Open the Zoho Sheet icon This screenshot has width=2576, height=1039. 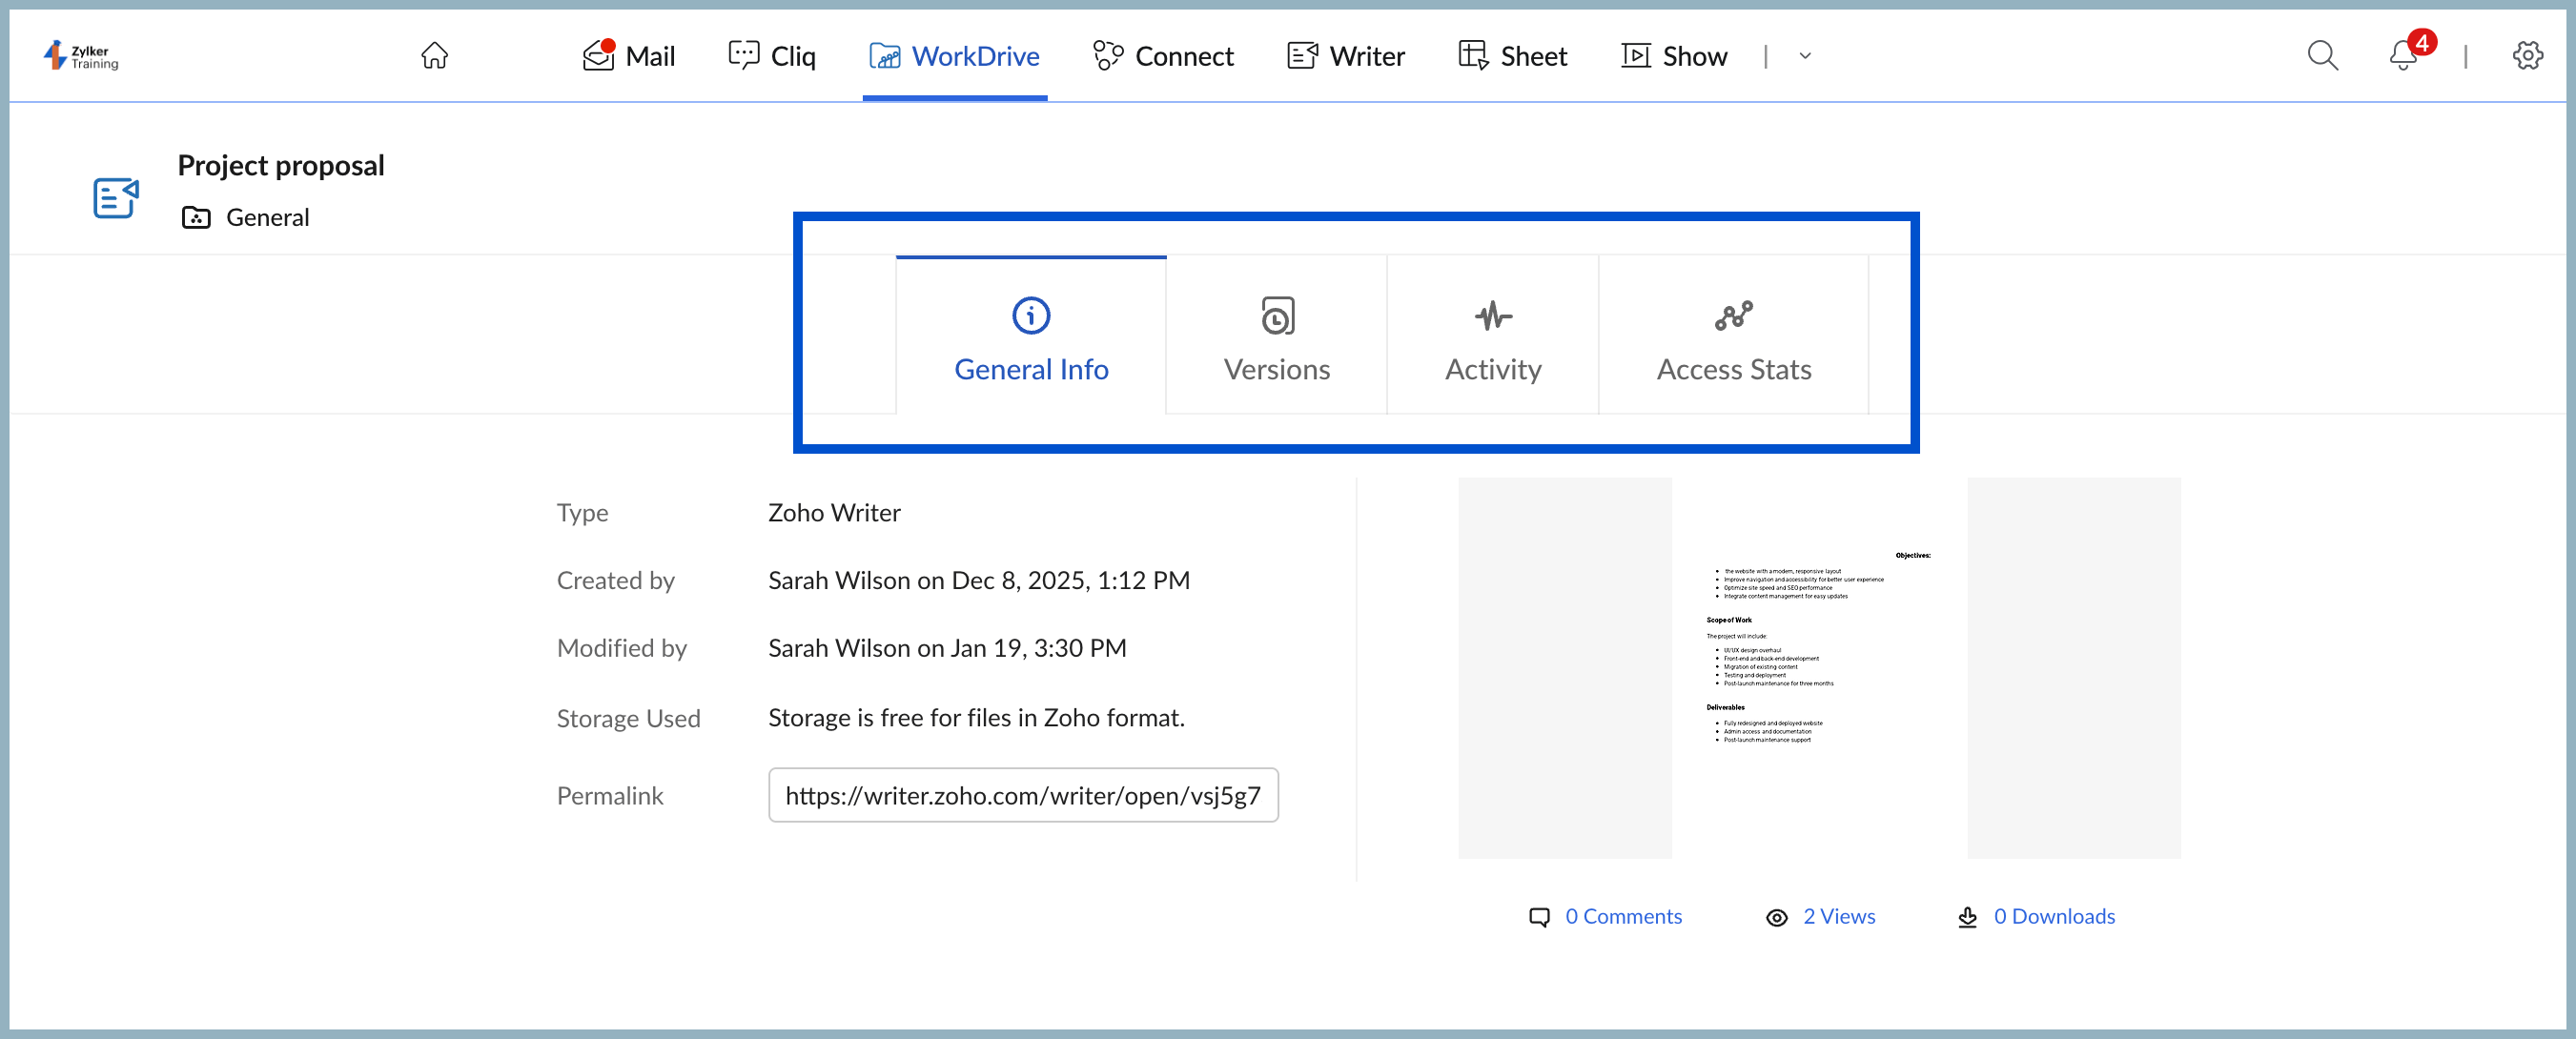pos(1471,56)
